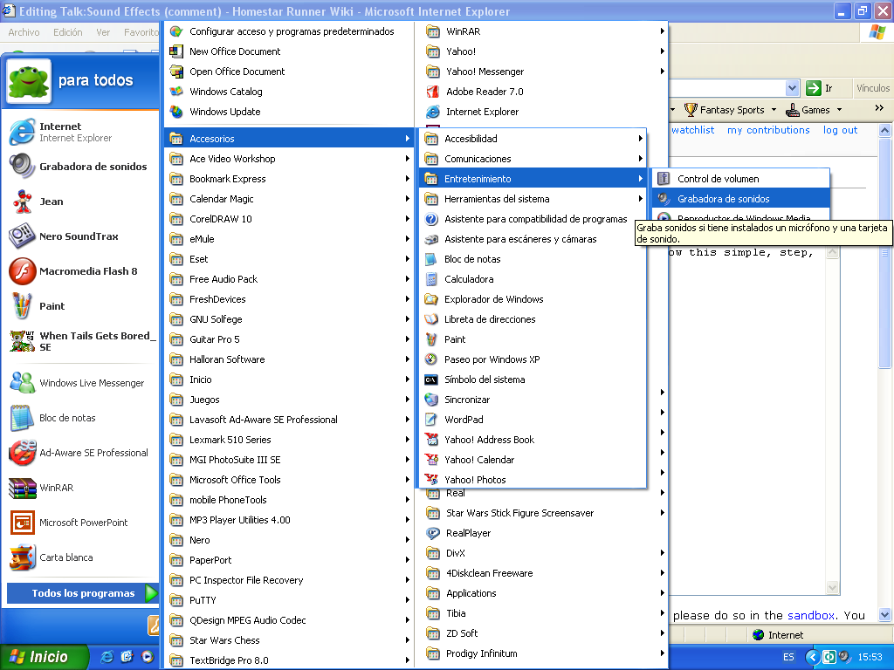Open Ad-Aware SE Professional pinned item
Screen dimensions: 894x670
[x=81, y=453]
